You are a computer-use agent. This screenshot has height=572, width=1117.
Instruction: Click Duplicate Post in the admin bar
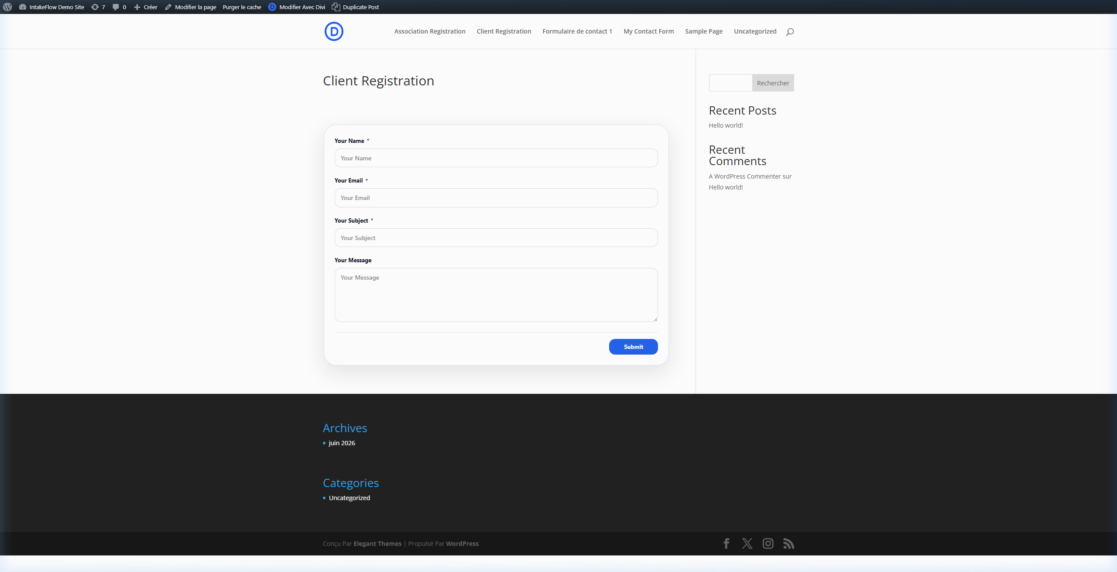pos(355,7)
